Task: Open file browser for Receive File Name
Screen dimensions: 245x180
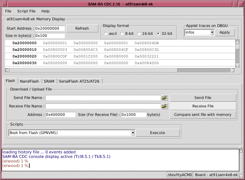Action: pyautogui.click(x=164, y=106)
